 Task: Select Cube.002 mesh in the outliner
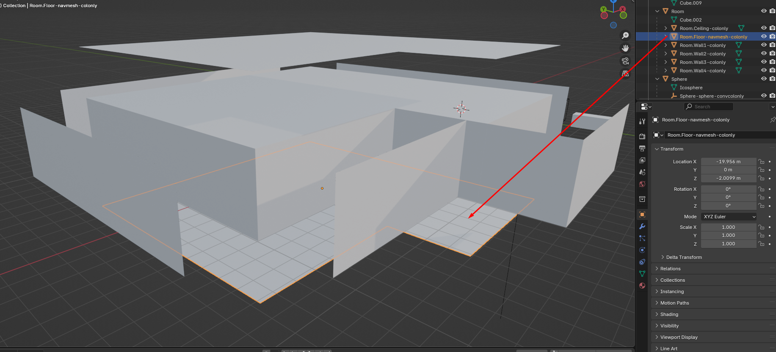[690, 20]
